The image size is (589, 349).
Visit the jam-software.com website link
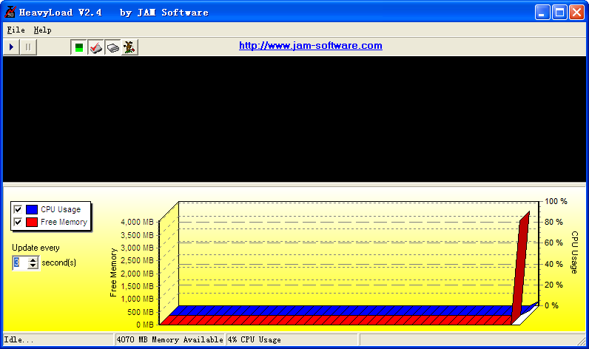point(311,45)
